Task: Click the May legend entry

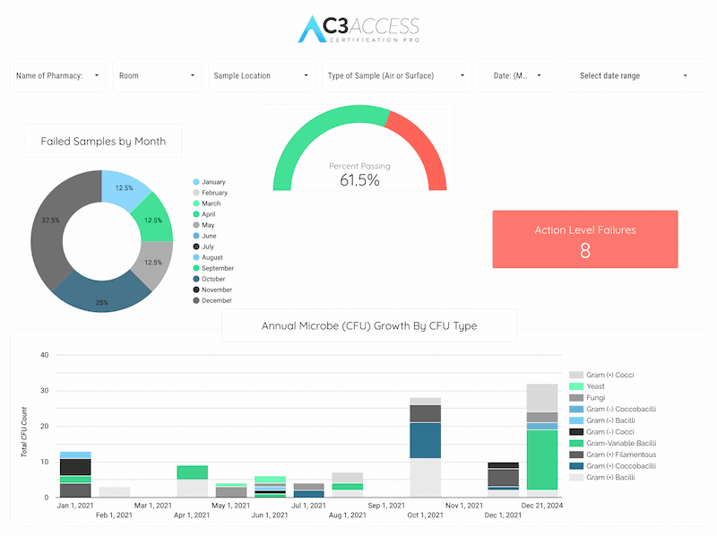Action: pyautogui.click(x=203, y=225)
